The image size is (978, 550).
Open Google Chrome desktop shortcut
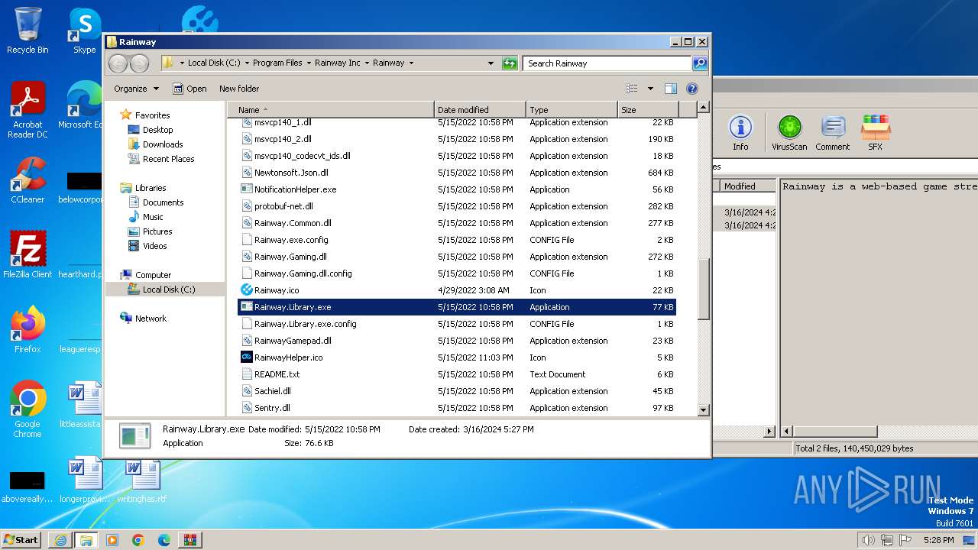pos(28,409)
